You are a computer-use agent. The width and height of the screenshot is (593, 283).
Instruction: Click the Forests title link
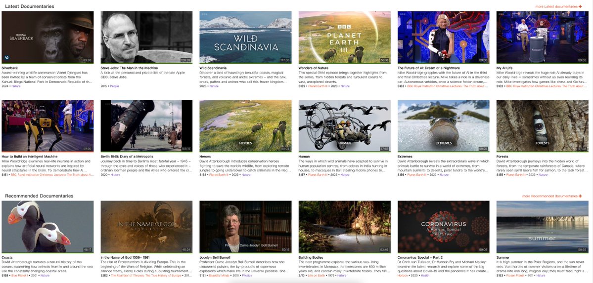502,157
